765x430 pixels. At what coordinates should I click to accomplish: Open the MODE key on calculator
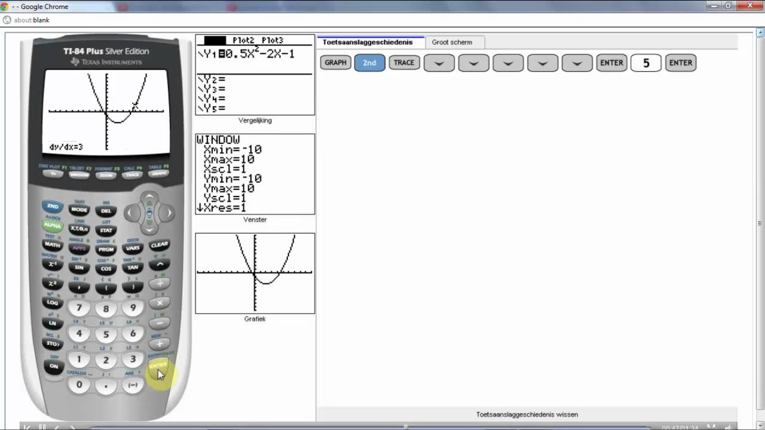(79, 210)
